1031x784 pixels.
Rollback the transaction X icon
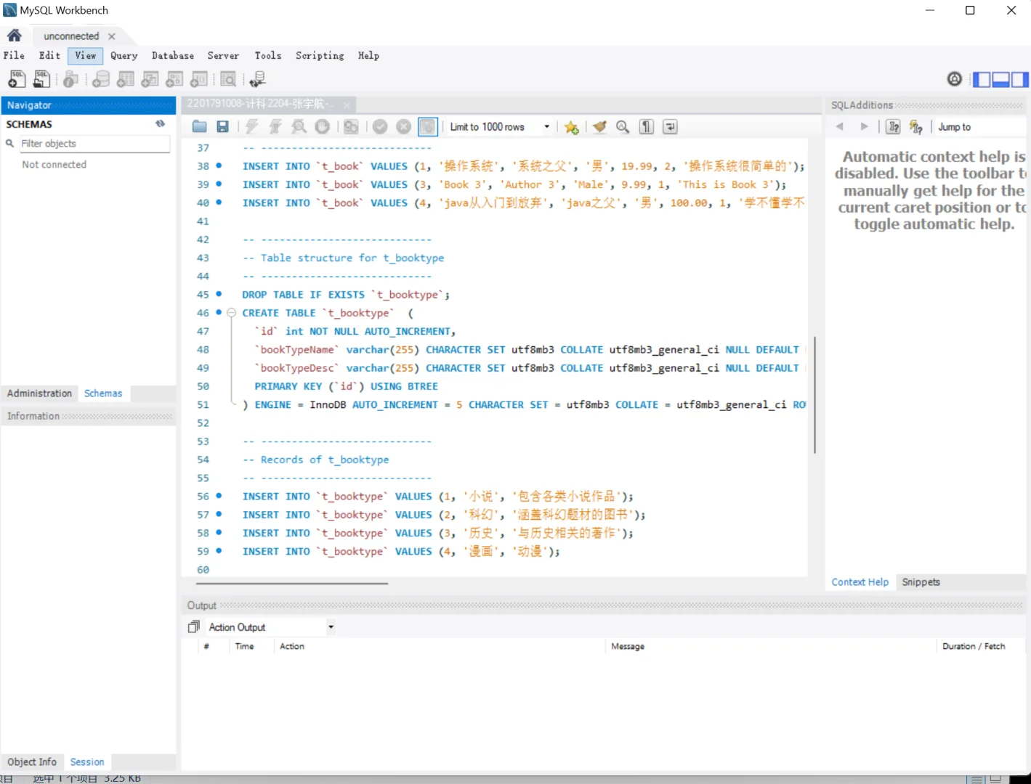(x=404, y=127)
